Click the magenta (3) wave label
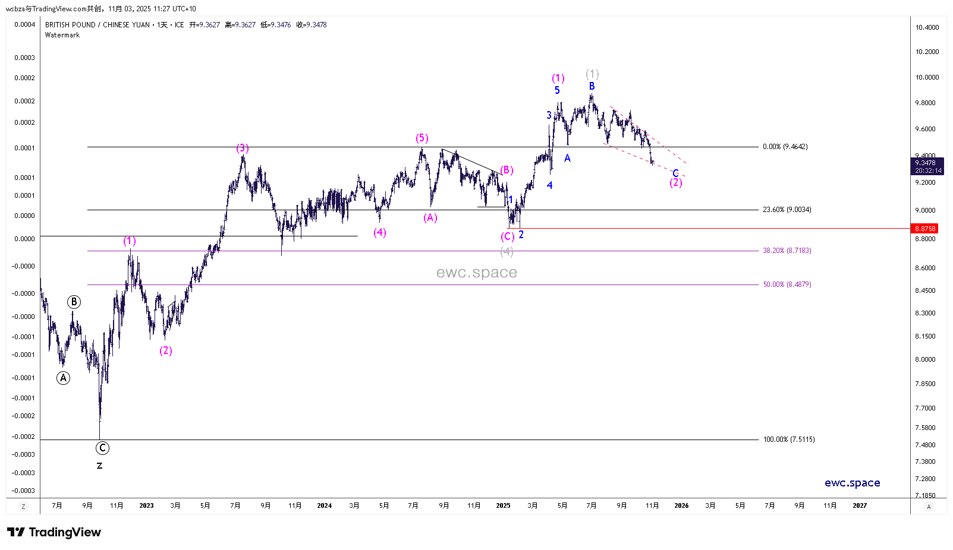953x550 pixels. coord(242,148)
